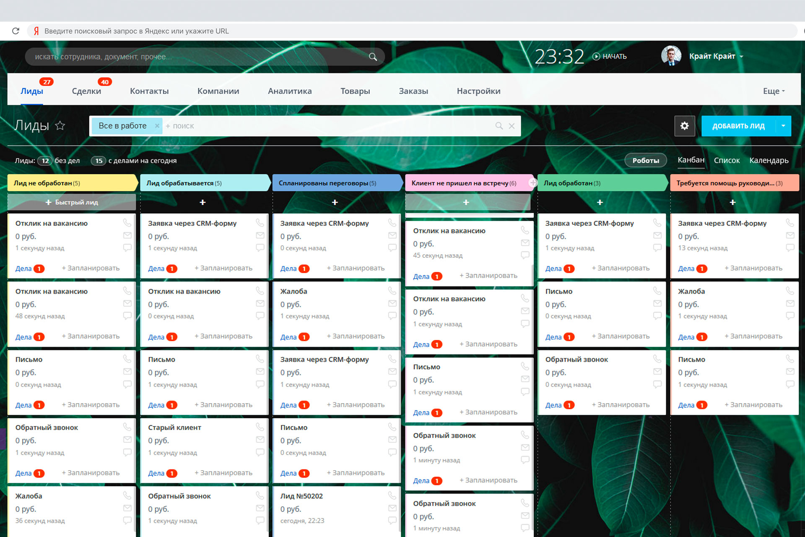Image resolution: width=805 pixels, height=537 pixels.
Task: Open the Еще menu dropdown
Action: 774,91
